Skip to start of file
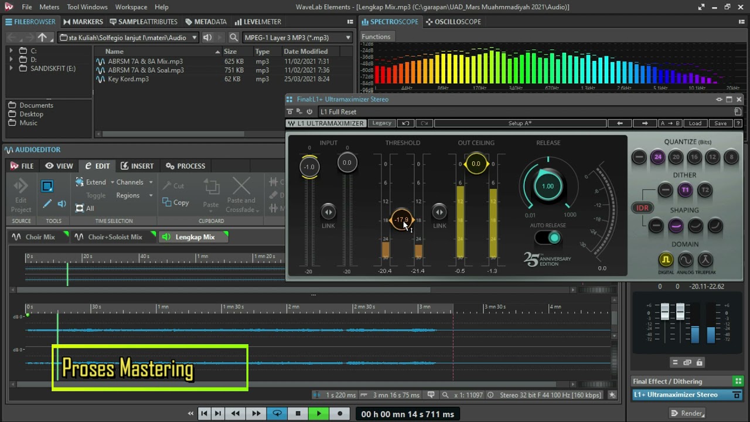Viewport: 750px width, 422px height. [204, 414]
